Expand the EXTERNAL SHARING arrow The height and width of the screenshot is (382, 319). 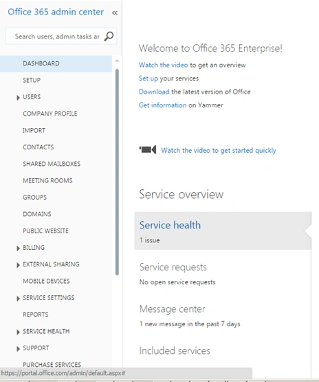(x=18, y=265)
